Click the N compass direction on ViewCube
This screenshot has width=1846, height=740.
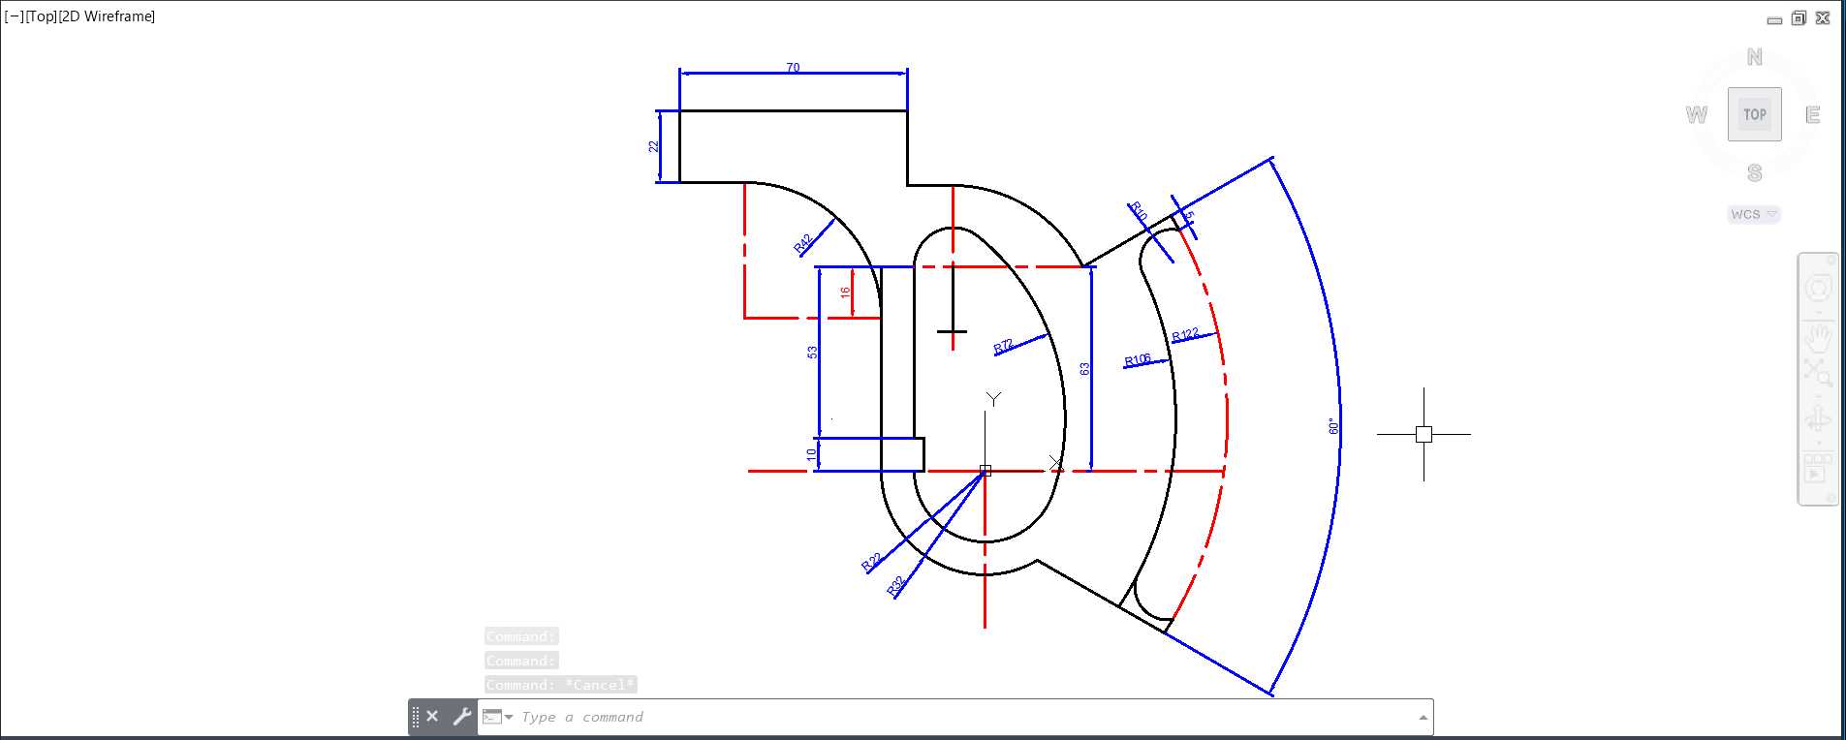[x=1755, y=57]
